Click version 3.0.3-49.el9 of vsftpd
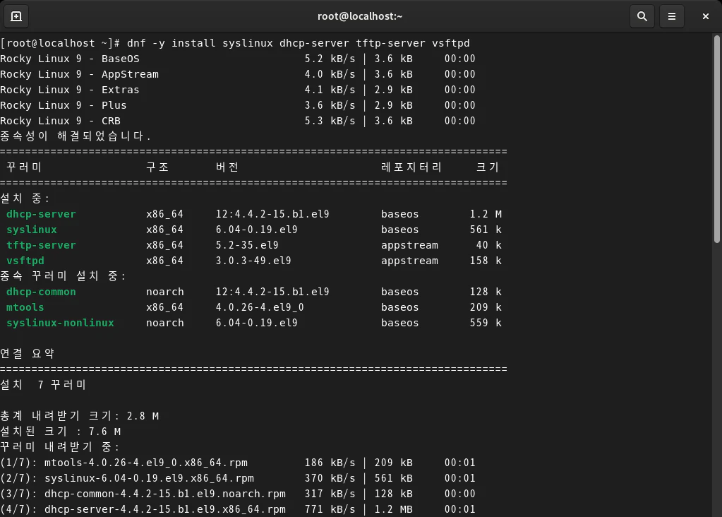The image size is (722, 517). [253, 261]
